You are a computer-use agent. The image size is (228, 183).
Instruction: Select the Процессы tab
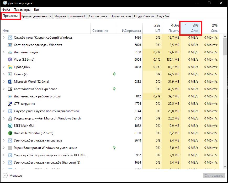[x=10, y=16]
